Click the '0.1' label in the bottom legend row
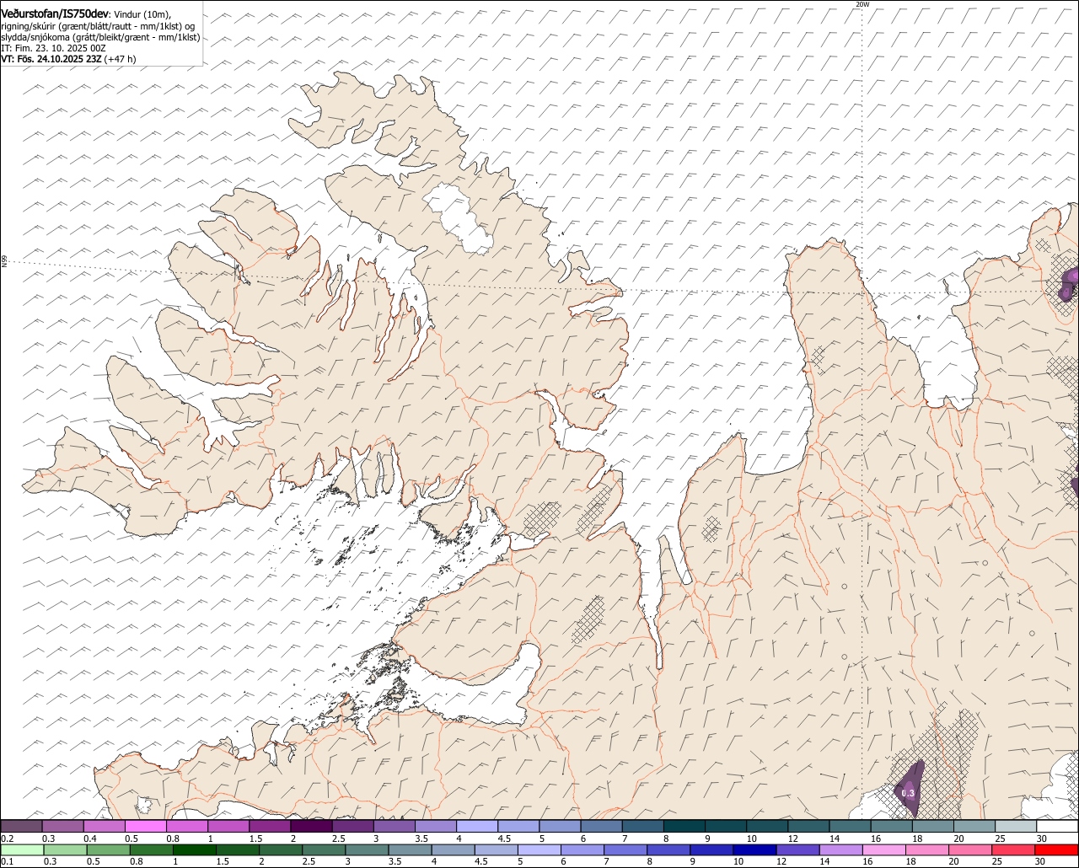The width and height of the screenshot is (1079, 868). [8, 862]
